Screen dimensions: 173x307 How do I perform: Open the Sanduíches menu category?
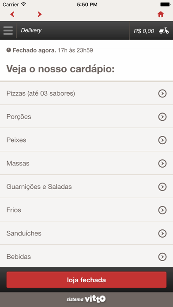pyautogui.click(x=86, y=233)
